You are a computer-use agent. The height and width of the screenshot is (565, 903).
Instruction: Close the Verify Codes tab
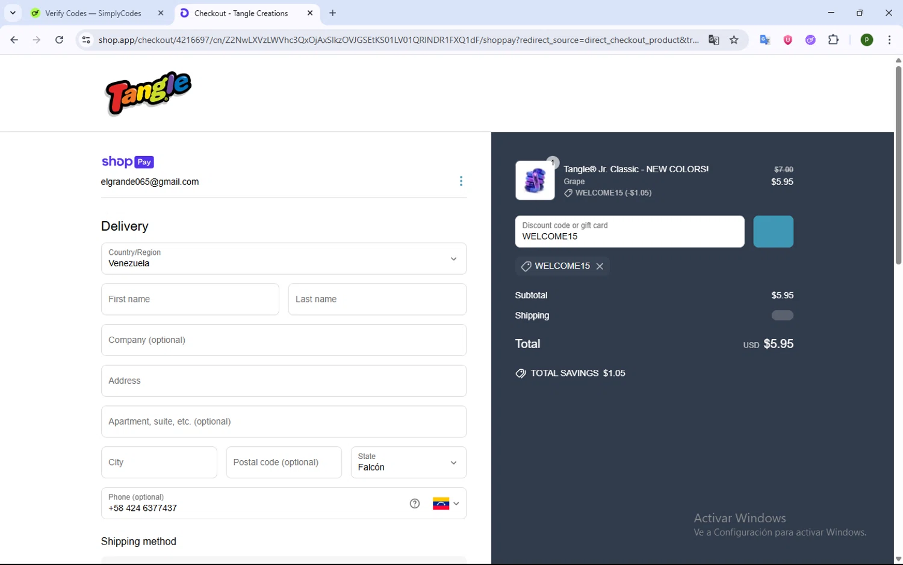[x=161, y=13]
